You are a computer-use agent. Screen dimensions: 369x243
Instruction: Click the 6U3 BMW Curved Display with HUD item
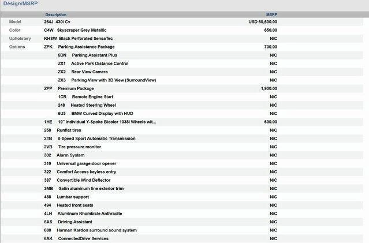(x=98, y=114)
